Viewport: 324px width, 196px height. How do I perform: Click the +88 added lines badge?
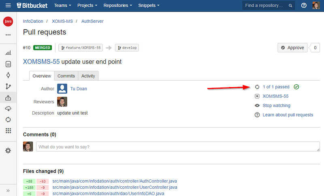tap(29, 181)
